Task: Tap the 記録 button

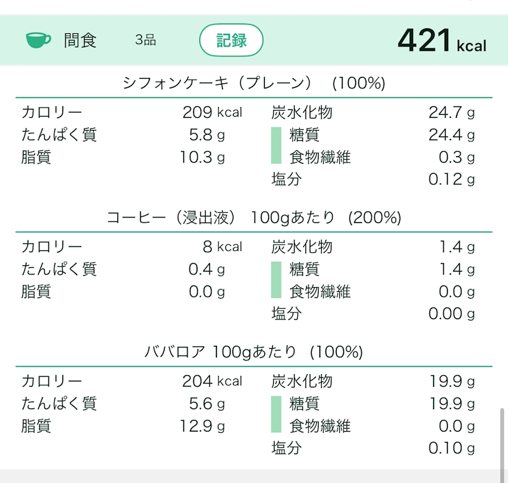Action: point(231,41)
